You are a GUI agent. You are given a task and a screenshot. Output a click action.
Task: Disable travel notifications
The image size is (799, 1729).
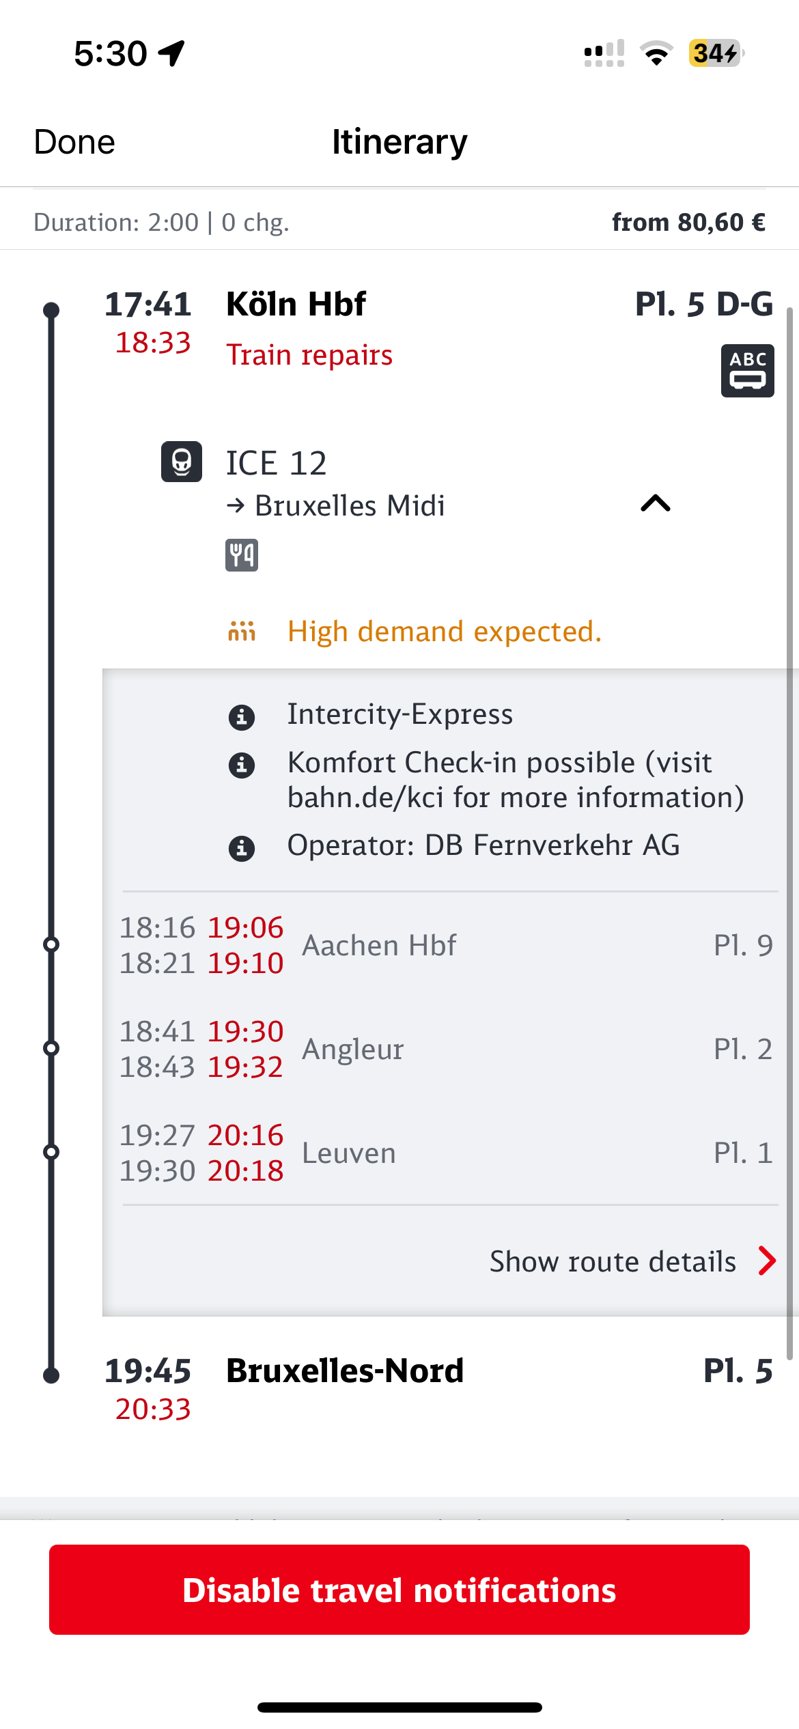(399, 1590)
